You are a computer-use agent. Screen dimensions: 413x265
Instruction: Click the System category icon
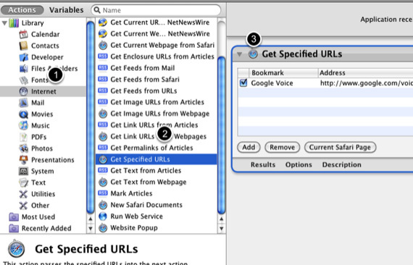[x=23, y=171]
